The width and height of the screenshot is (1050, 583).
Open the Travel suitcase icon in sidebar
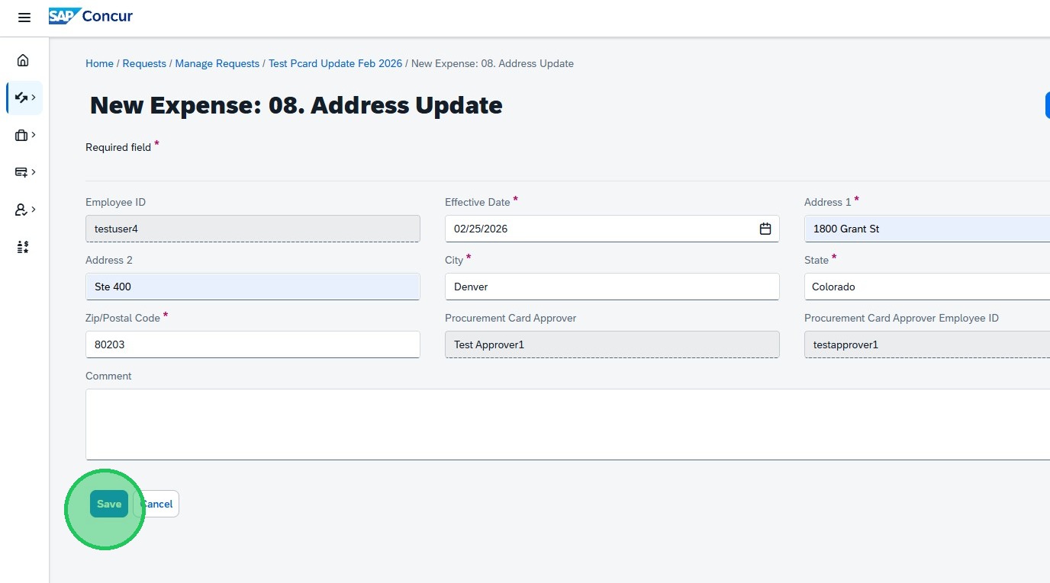click(24, 135)
